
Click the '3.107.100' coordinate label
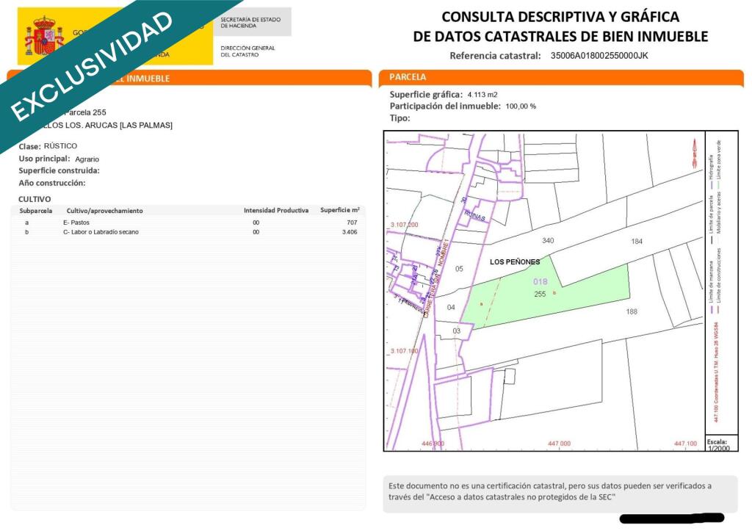pos(405,351)
